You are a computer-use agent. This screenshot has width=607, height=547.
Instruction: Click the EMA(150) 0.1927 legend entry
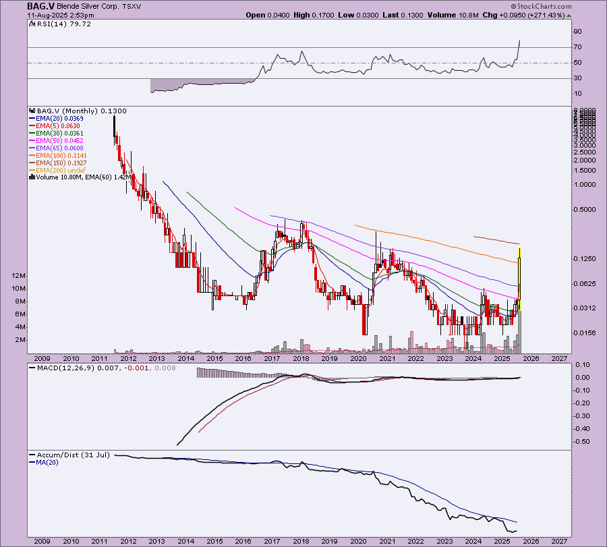coord(61,163)
